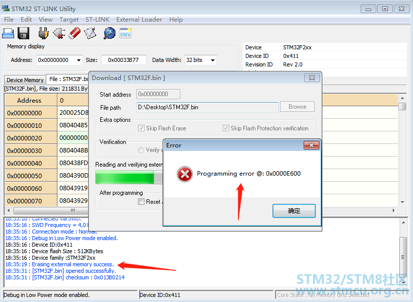
Task: Click the 确定 OK button
Action: 294,211
